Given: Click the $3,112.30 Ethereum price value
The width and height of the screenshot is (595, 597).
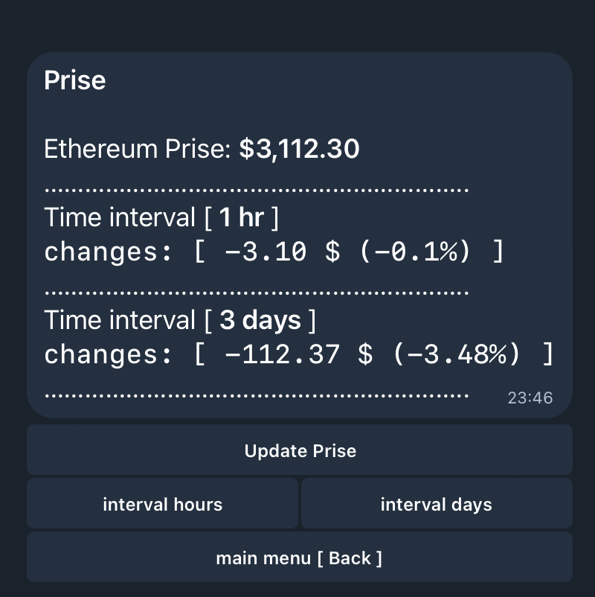Looking at the screenshot, I should point(299,149).
